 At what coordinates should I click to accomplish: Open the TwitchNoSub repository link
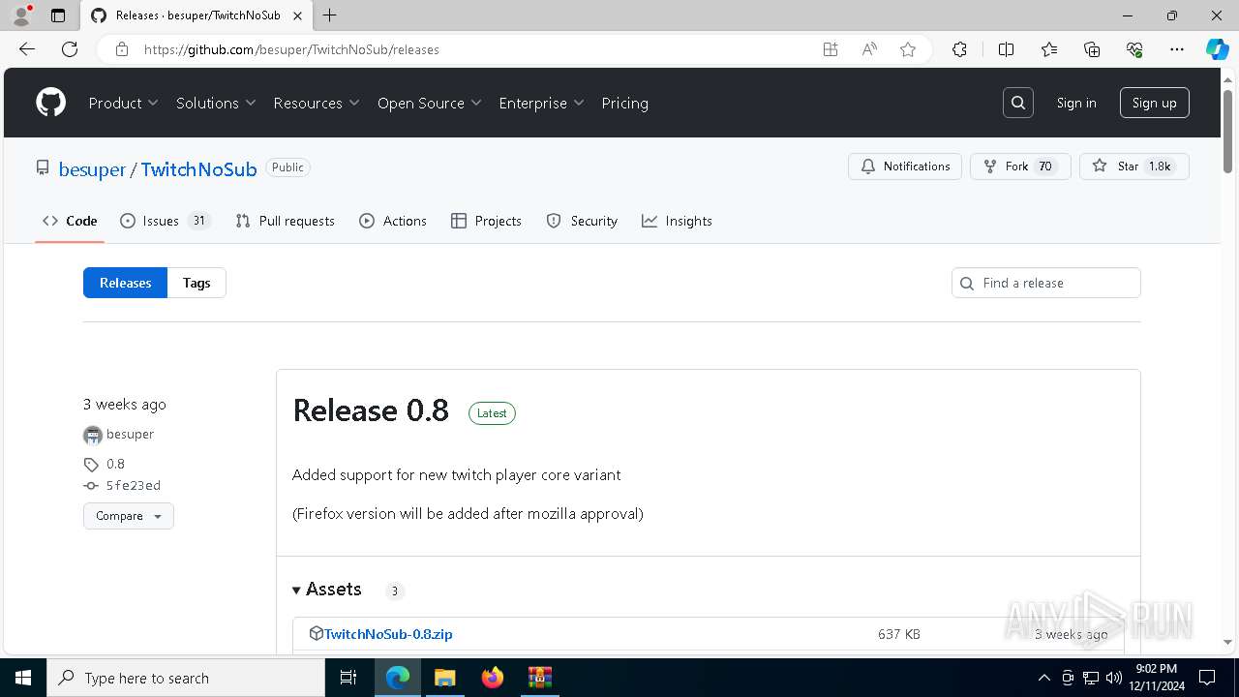(198, 169)
